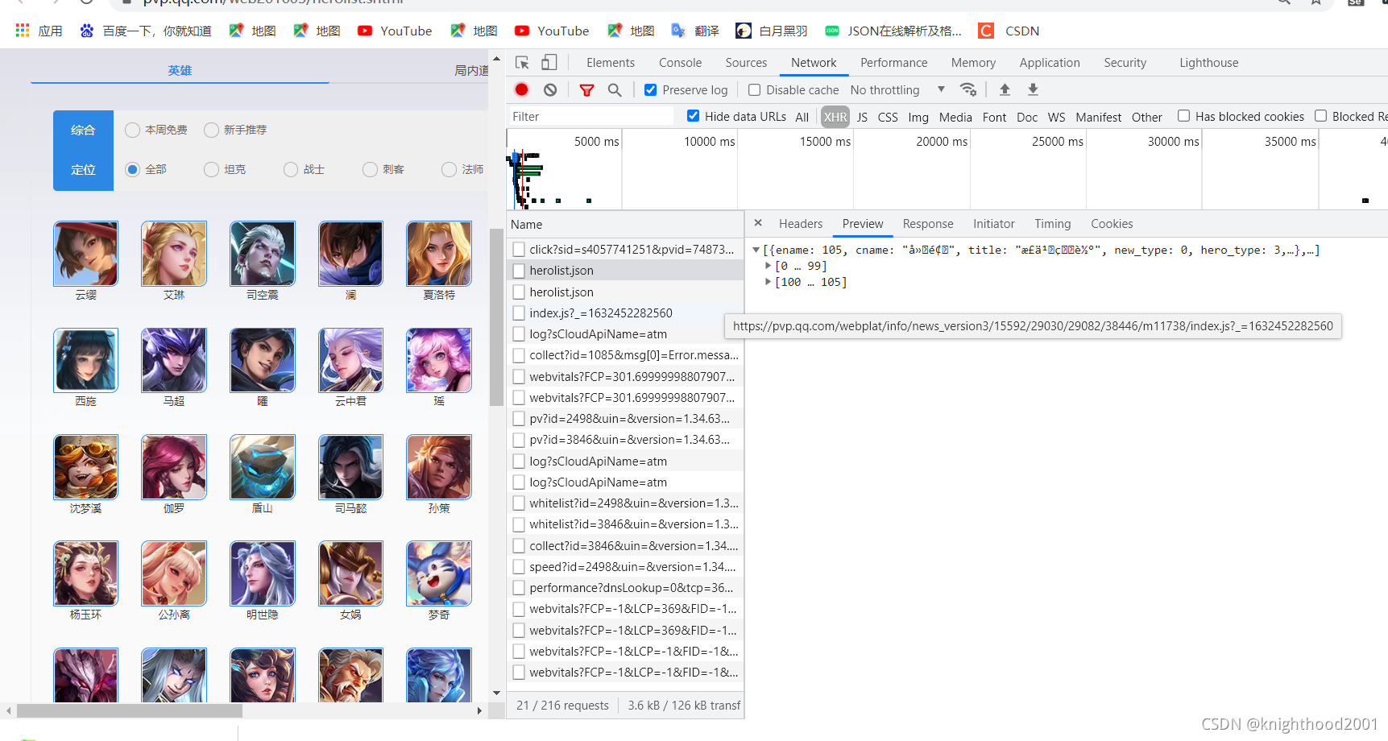Open the 英雄 tab on the page
Image resolution: width=1388 pixels, height=741 pixels.
pyautogui.click(x=180, y=70)
